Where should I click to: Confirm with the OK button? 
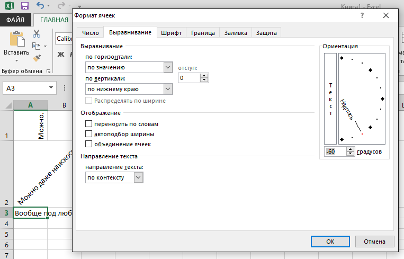[330, 242]
